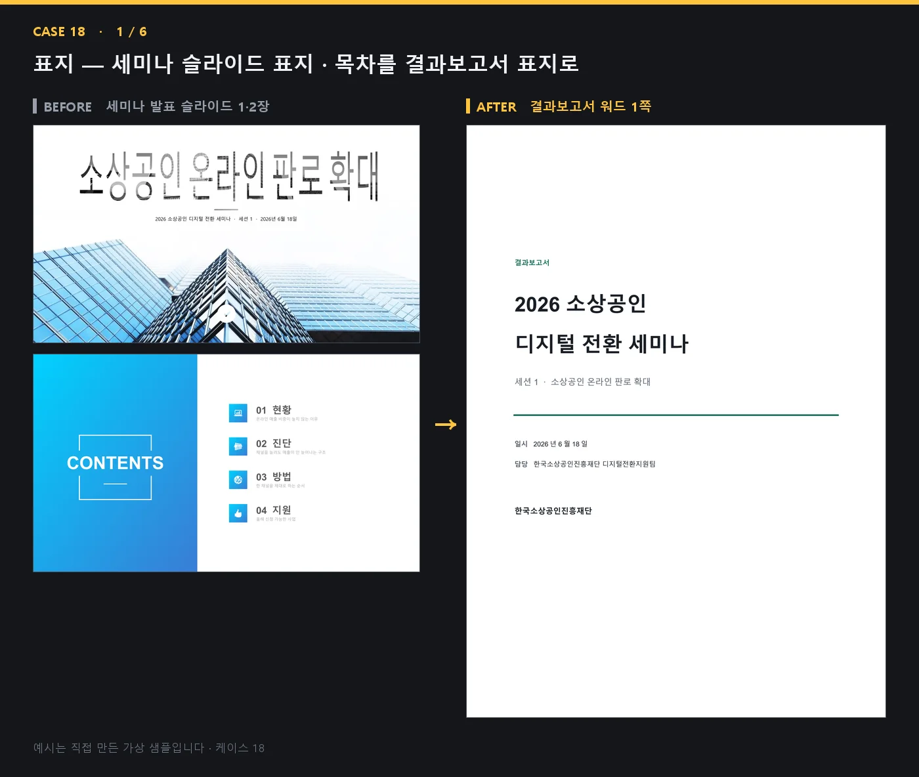The image size is (919, 777).
Task: Click "세미나 발표 슬라이드 1·2장" caption
Action: 188,106
